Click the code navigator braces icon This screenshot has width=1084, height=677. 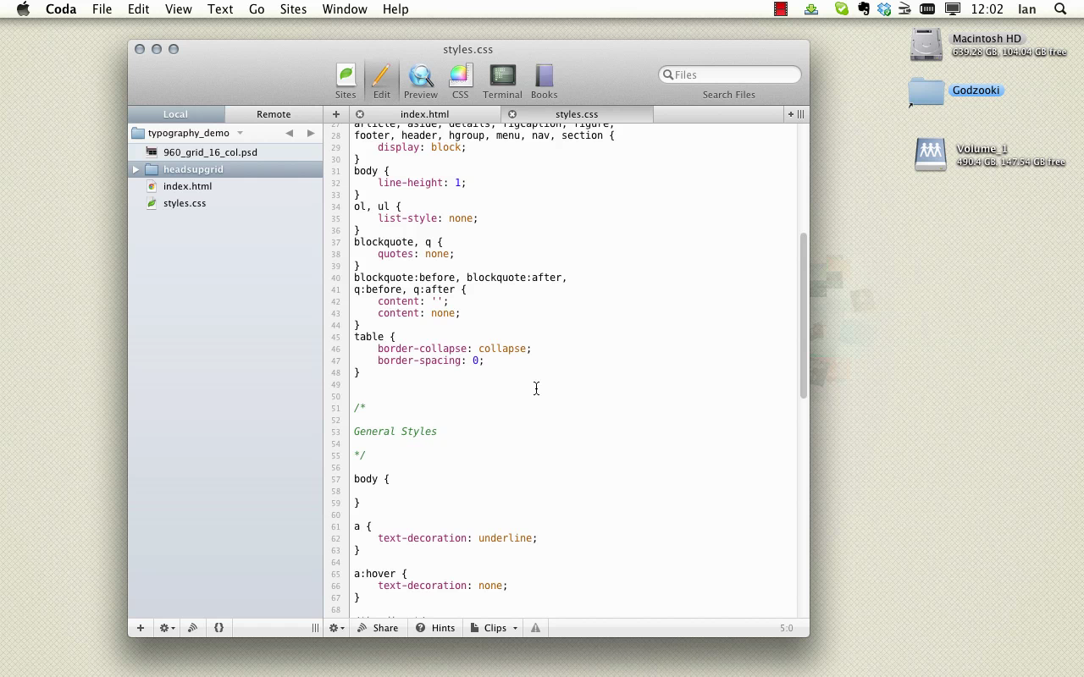218,628
